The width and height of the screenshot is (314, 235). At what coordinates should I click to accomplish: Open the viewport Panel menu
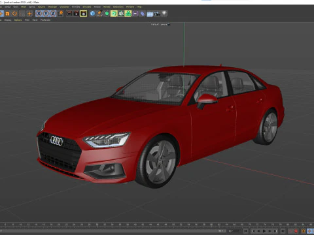click(x=35, y=20)
